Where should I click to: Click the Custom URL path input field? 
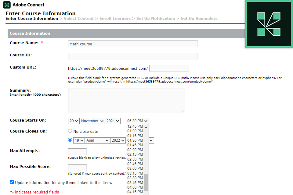point(169,68)
